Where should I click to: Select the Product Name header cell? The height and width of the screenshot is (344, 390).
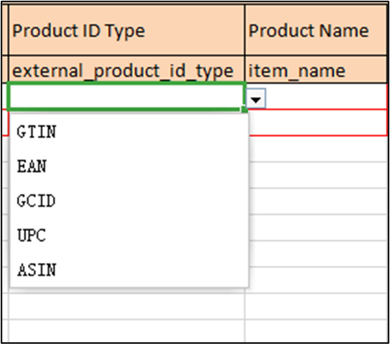point(315,31)
